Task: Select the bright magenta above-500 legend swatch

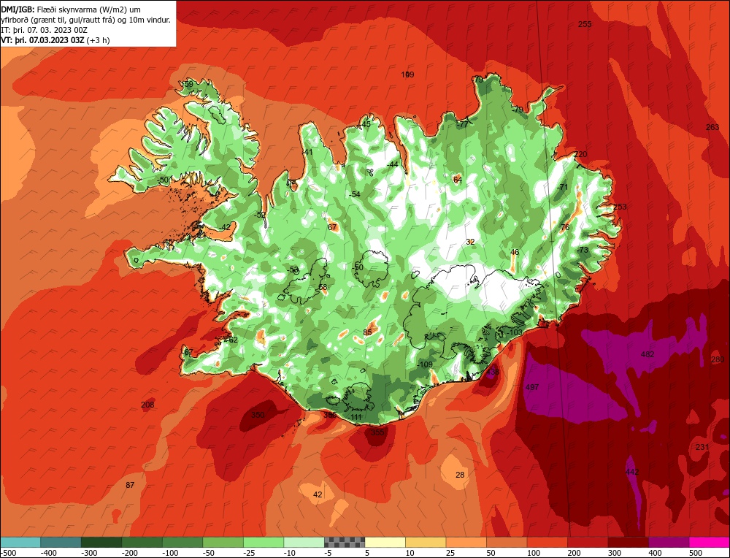Action: tap(709, 542)
